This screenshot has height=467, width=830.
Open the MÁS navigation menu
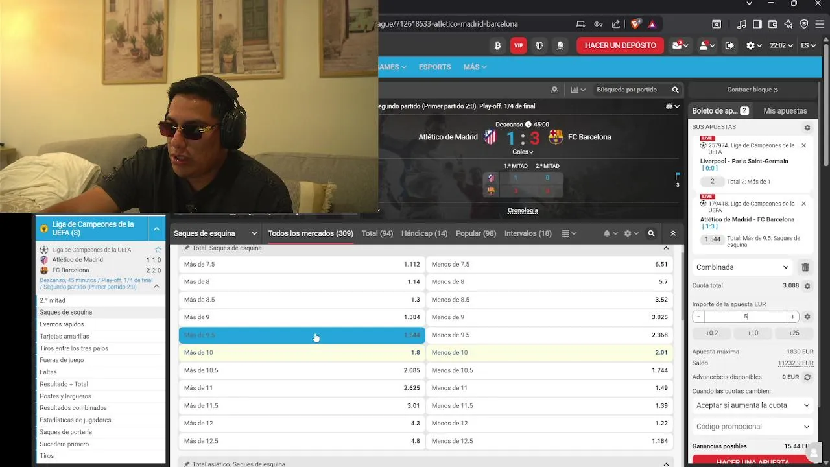475,67
